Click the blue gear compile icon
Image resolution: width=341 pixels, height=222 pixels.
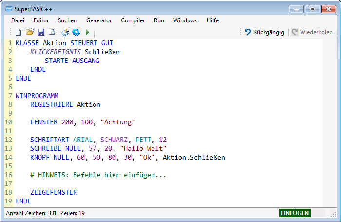pos(76,32)
